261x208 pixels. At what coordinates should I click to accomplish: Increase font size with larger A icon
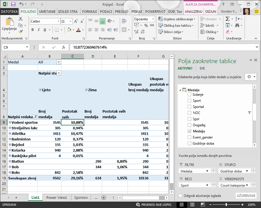click(x=76, y=21)
